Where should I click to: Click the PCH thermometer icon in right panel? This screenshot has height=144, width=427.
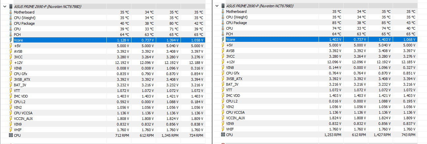point(223,34)
